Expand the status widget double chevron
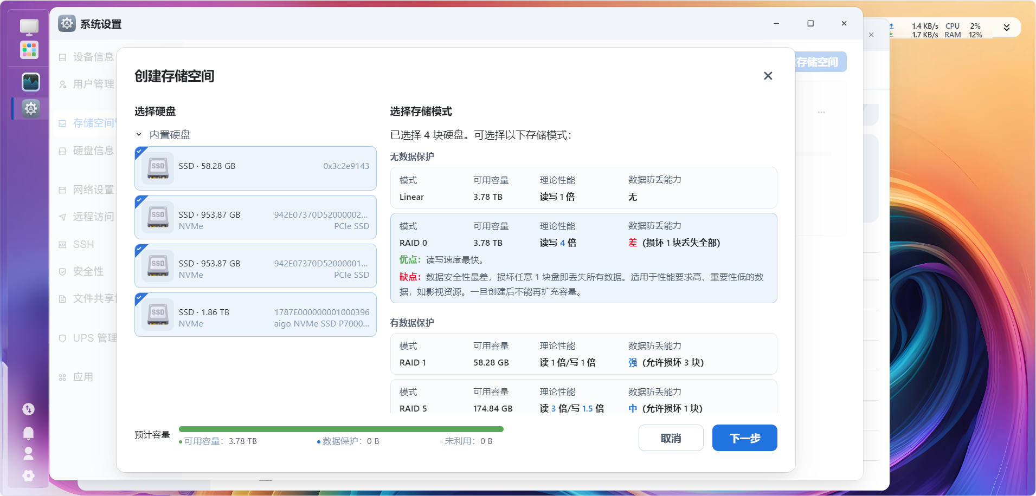The width and height of the screenshot is (1036, 496). coord(1006,28)
